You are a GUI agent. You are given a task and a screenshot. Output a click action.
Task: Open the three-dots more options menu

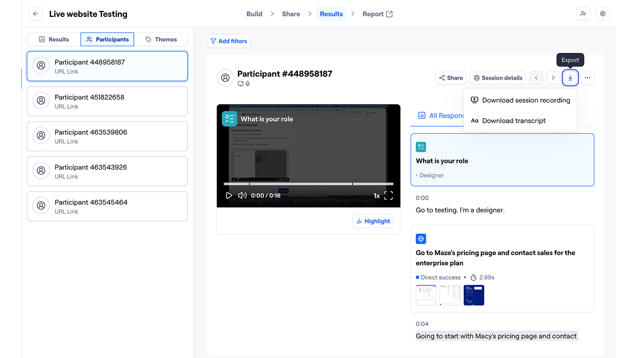(x=587, y=78)
